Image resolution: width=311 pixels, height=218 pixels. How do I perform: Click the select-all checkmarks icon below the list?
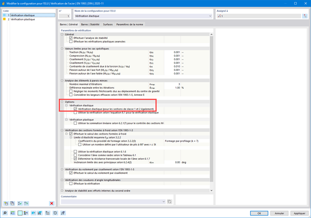(20, 203)
